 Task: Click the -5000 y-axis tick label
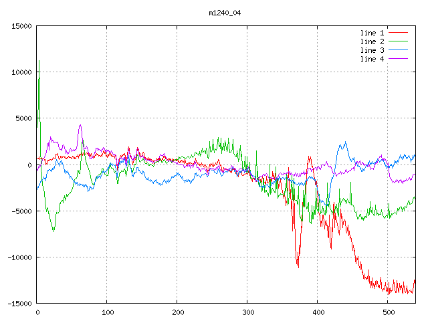[x=21, y=211]
